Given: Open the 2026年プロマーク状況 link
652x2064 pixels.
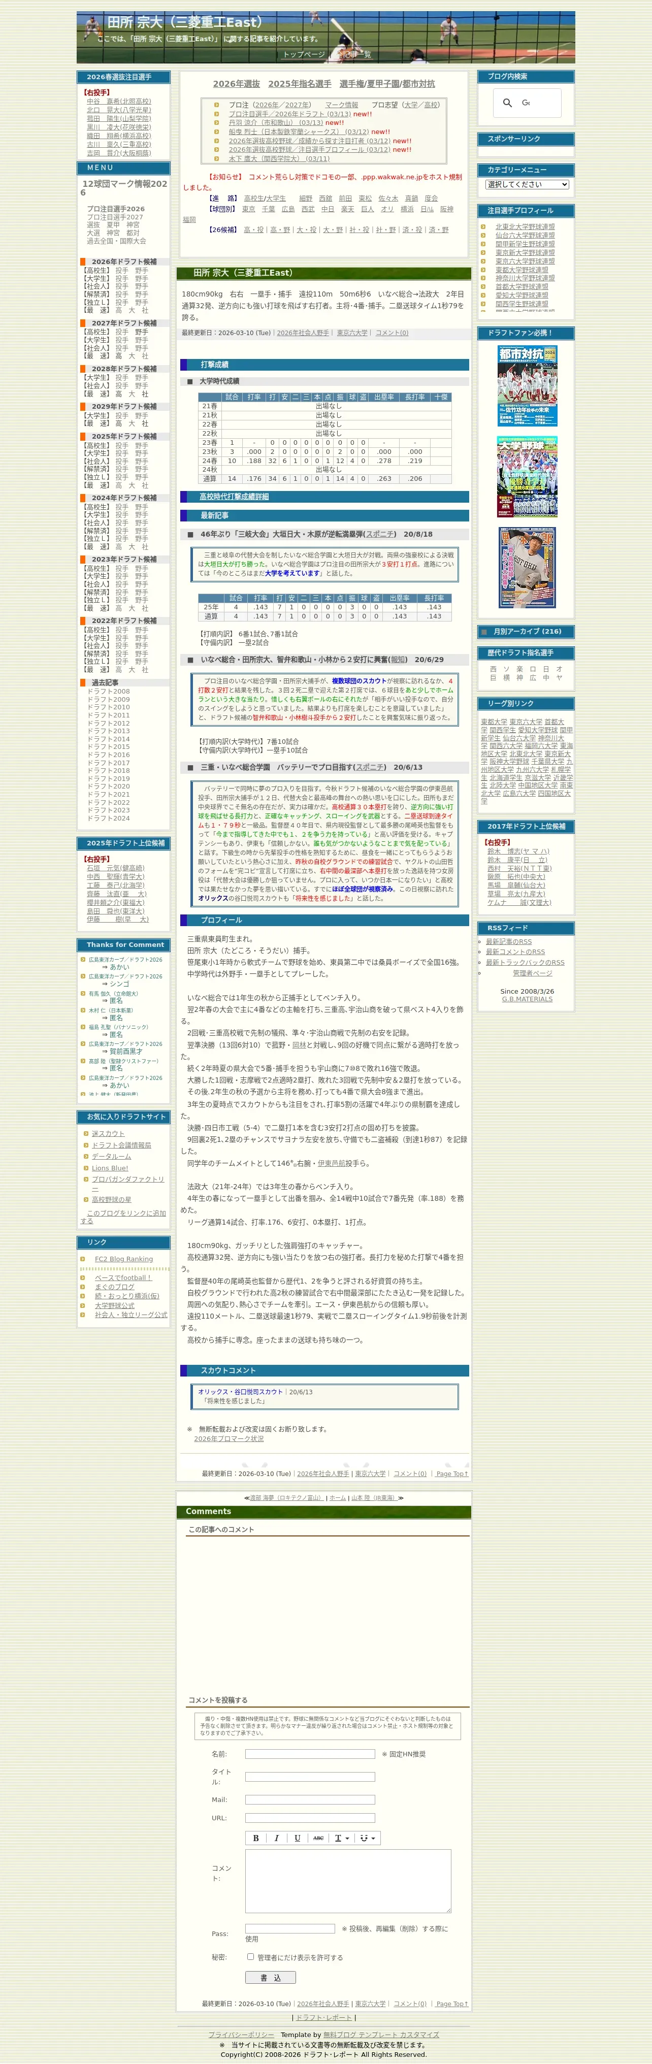Looking at the screenshot, I should [x=229, y=1438].
